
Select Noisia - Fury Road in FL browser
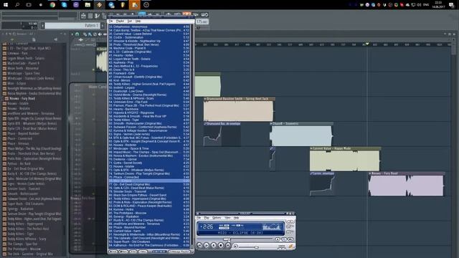click(22, 99)
